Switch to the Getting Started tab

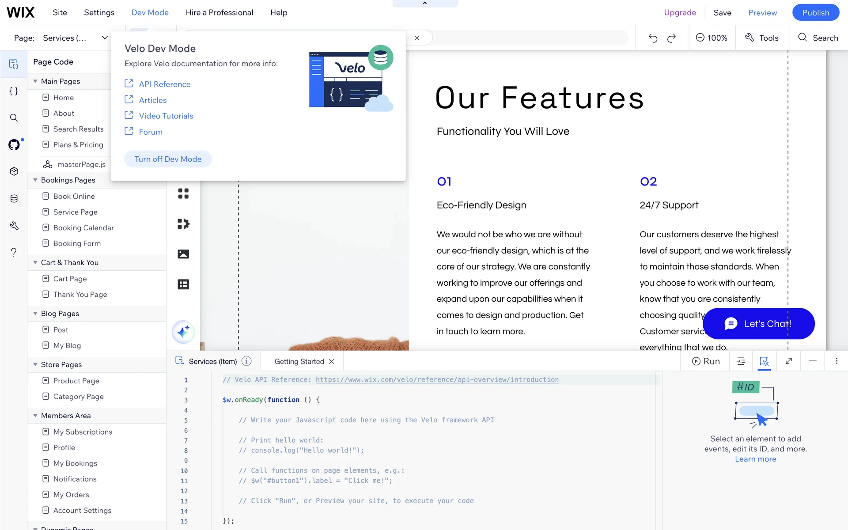click(x=299, y=361)
